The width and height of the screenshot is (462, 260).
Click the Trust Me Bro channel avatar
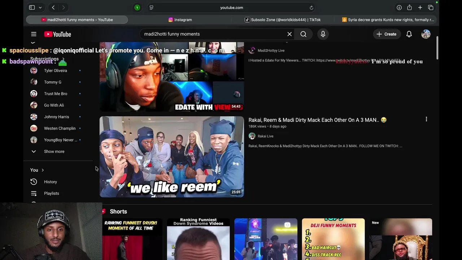point(34,94)
